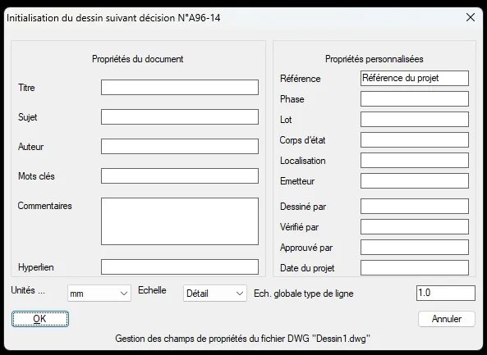Confirm the dialog with OK
The width and height of the screenshot is (487, 355).
point(40,319)
